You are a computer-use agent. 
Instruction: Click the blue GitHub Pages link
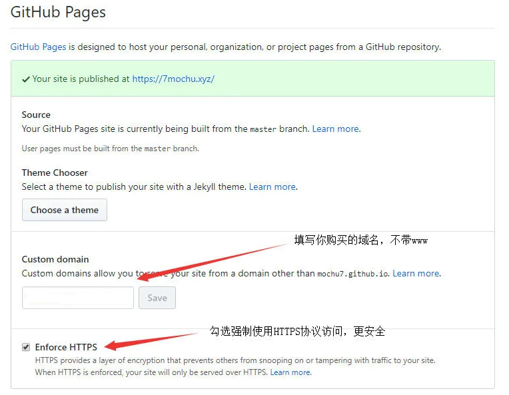(x=38, y=47)
